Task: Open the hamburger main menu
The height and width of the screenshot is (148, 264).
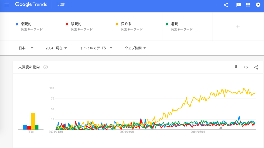Action: click(6, 5)
